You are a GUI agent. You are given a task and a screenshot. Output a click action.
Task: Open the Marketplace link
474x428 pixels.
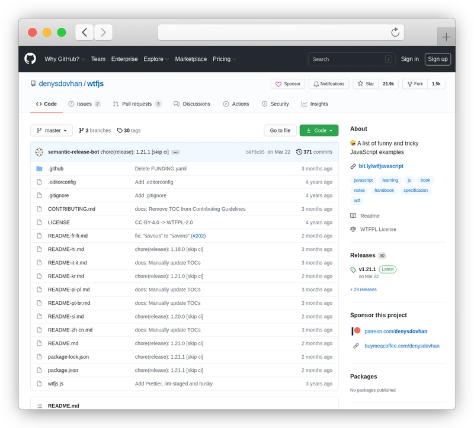[191, 59]
